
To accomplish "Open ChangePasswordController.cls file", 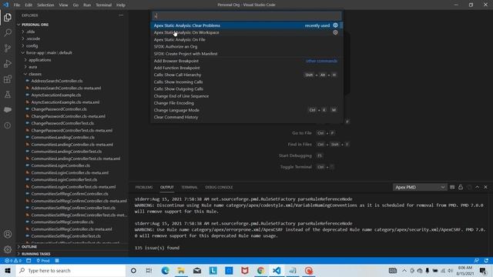I will tap(59, 109).
